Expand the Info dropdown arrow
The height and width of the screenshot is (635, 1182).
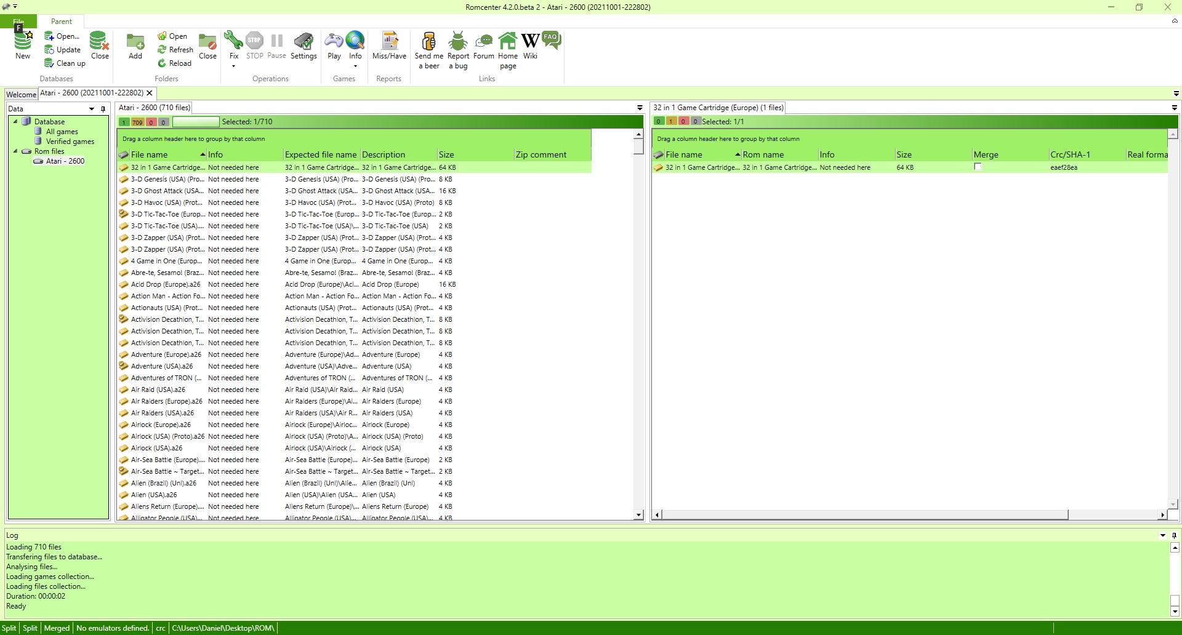tap(355, 66)
